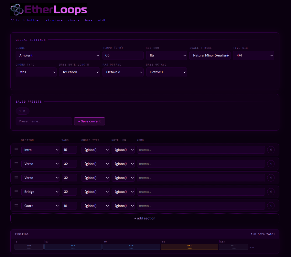Select the OUT block in the timeline
The image size is (291, 257).
point(233,247)
